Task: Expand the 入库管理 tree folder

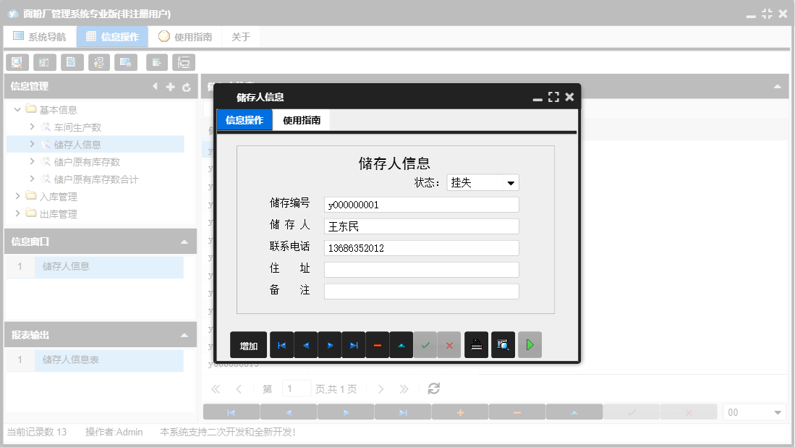Action: click(18, 196)
